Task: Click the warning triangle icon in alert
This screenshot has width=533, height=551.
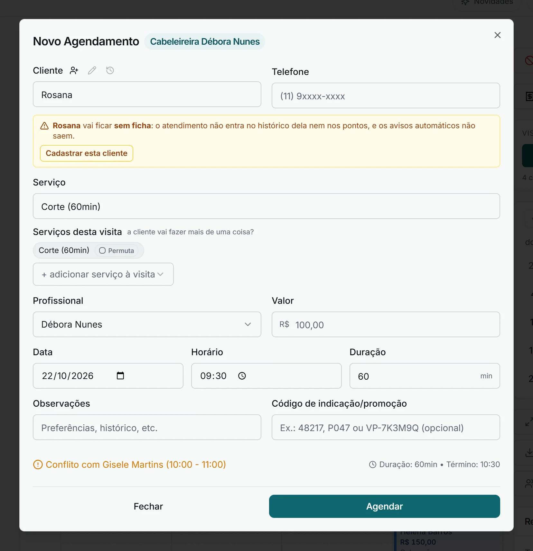Action: coord(44,126)
